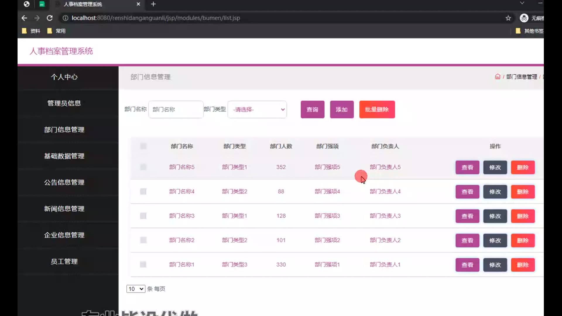The width and height of the screenshot is (562, 316).
Task: Expand the browser tab search chevron
Action: 522,3
